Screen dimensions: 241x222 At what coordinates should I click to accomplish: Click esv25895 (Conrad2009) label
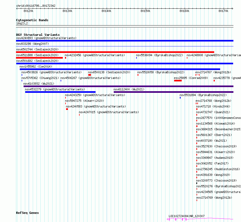191,78
